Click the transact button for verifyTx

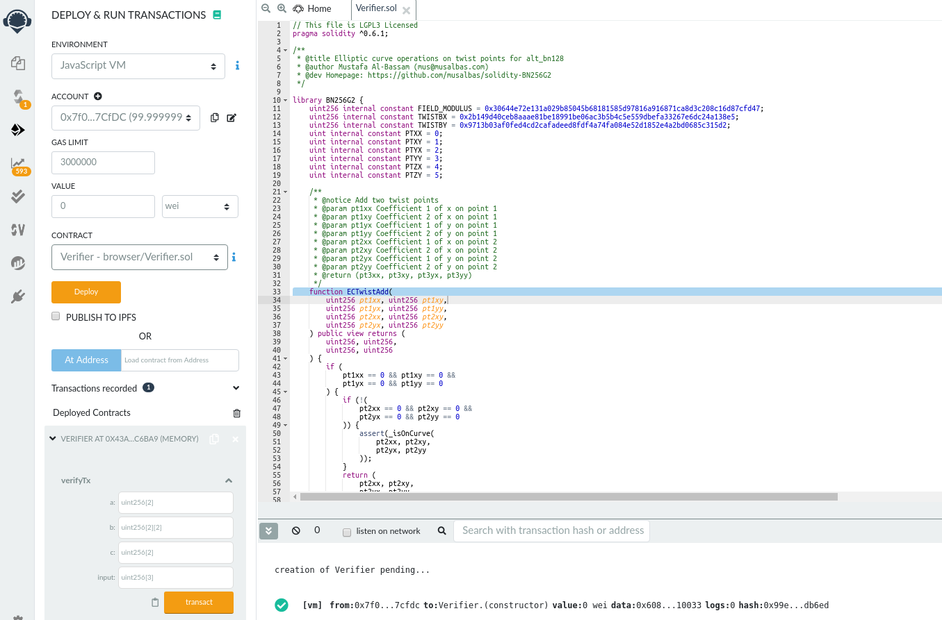(199, 602)
